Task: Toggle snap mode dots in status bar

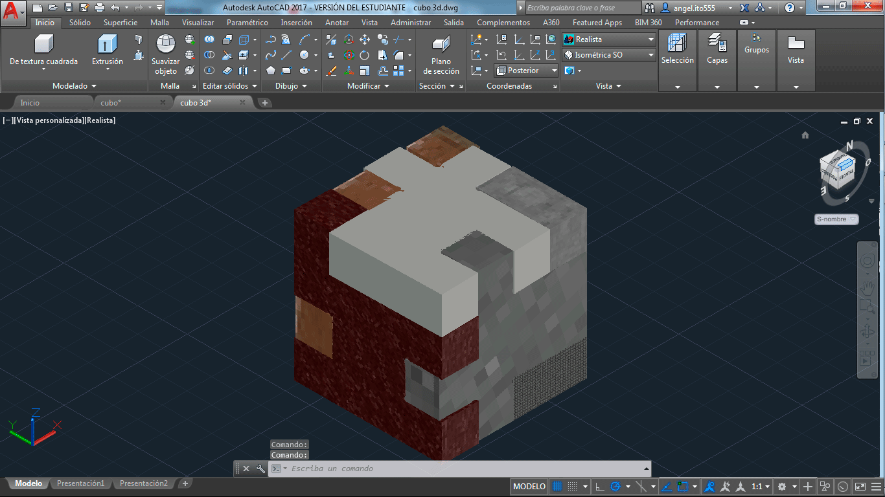Action: [x=573, y=486]
